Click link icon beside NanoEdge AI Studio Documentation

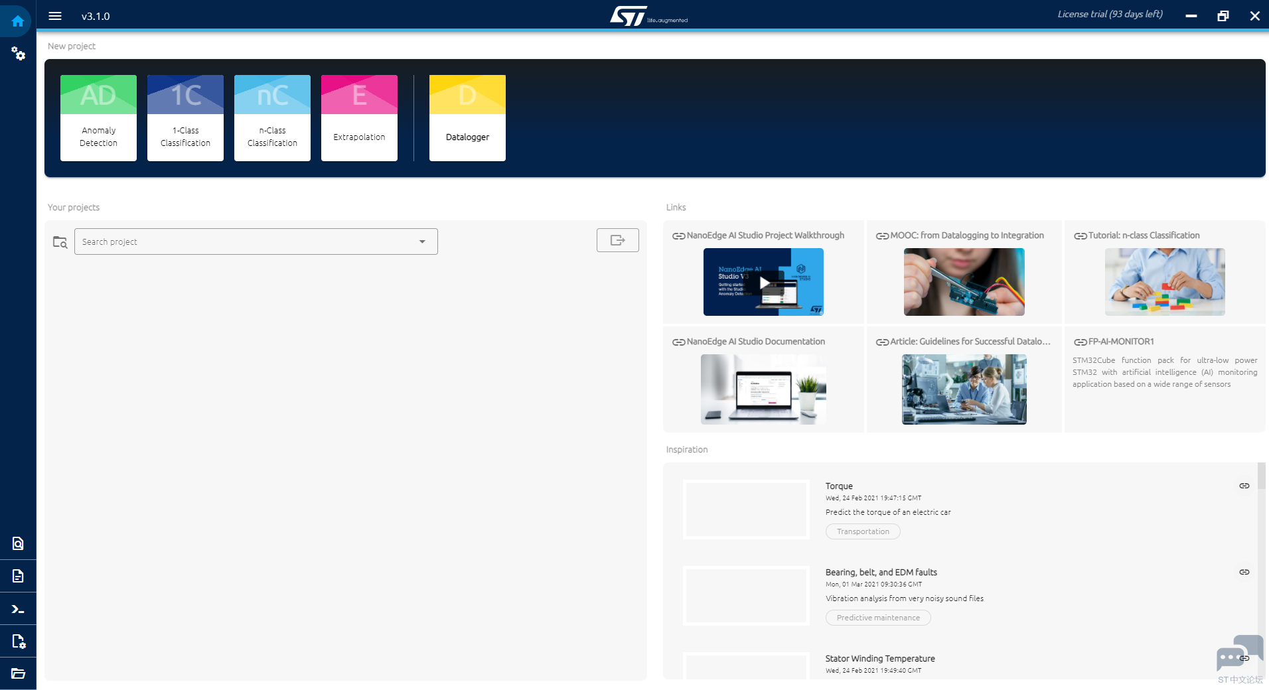tap(678, 342)
